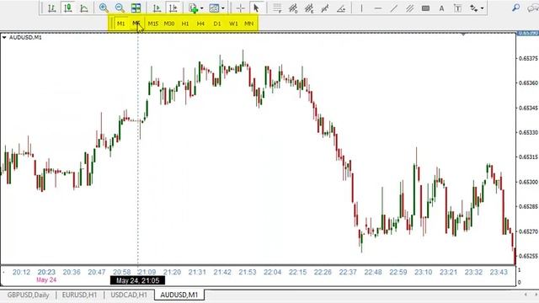The width and height of the screenshot is (539, 303).
Task: Select the equidistant channel tool
Action: [x=410, y=8]
